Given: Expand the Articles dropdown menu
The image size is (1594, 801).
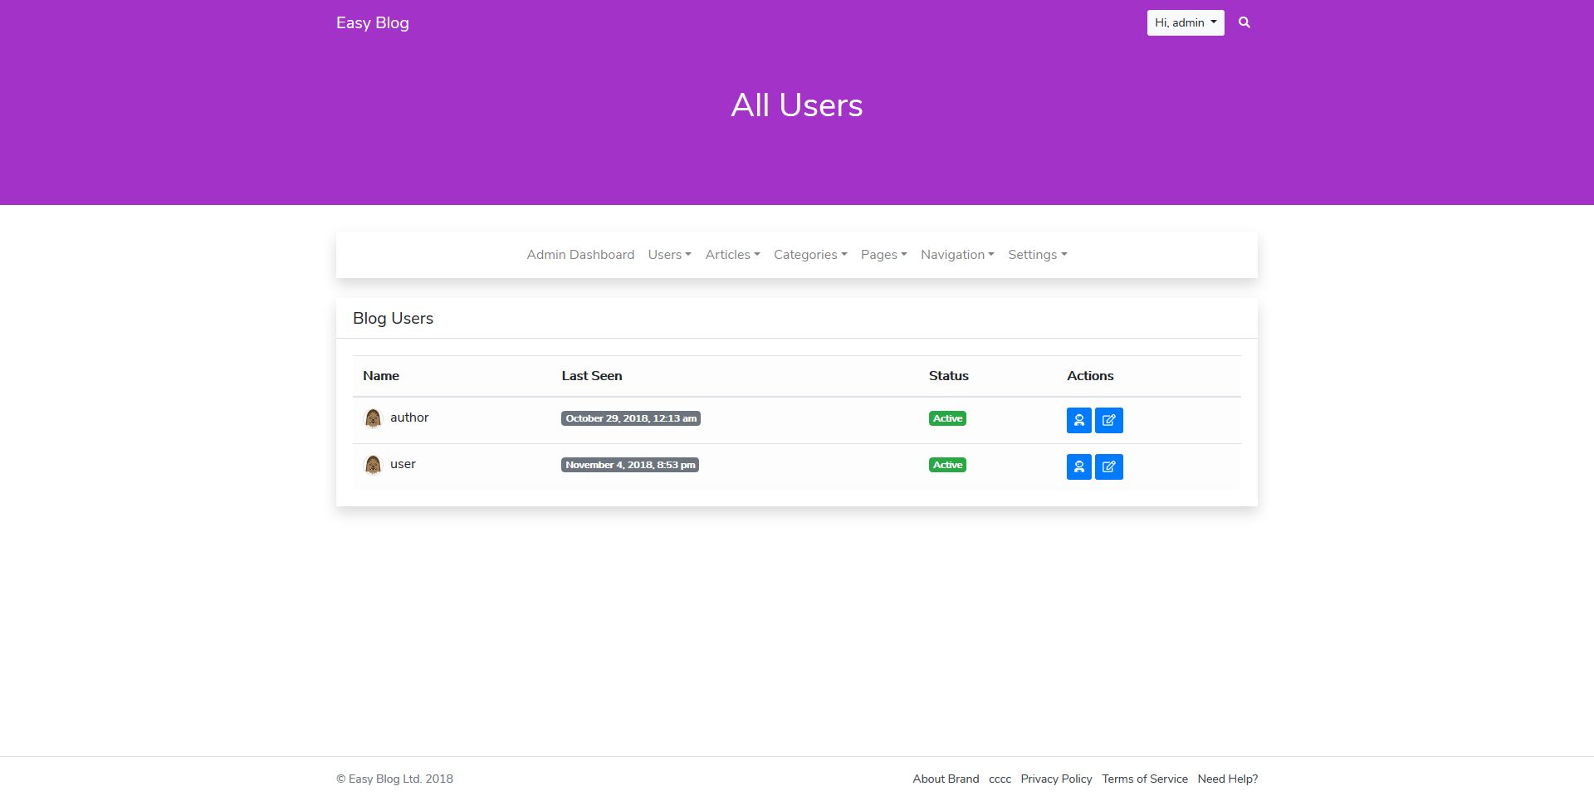Looking at the screenshot, I should [732, 255].
